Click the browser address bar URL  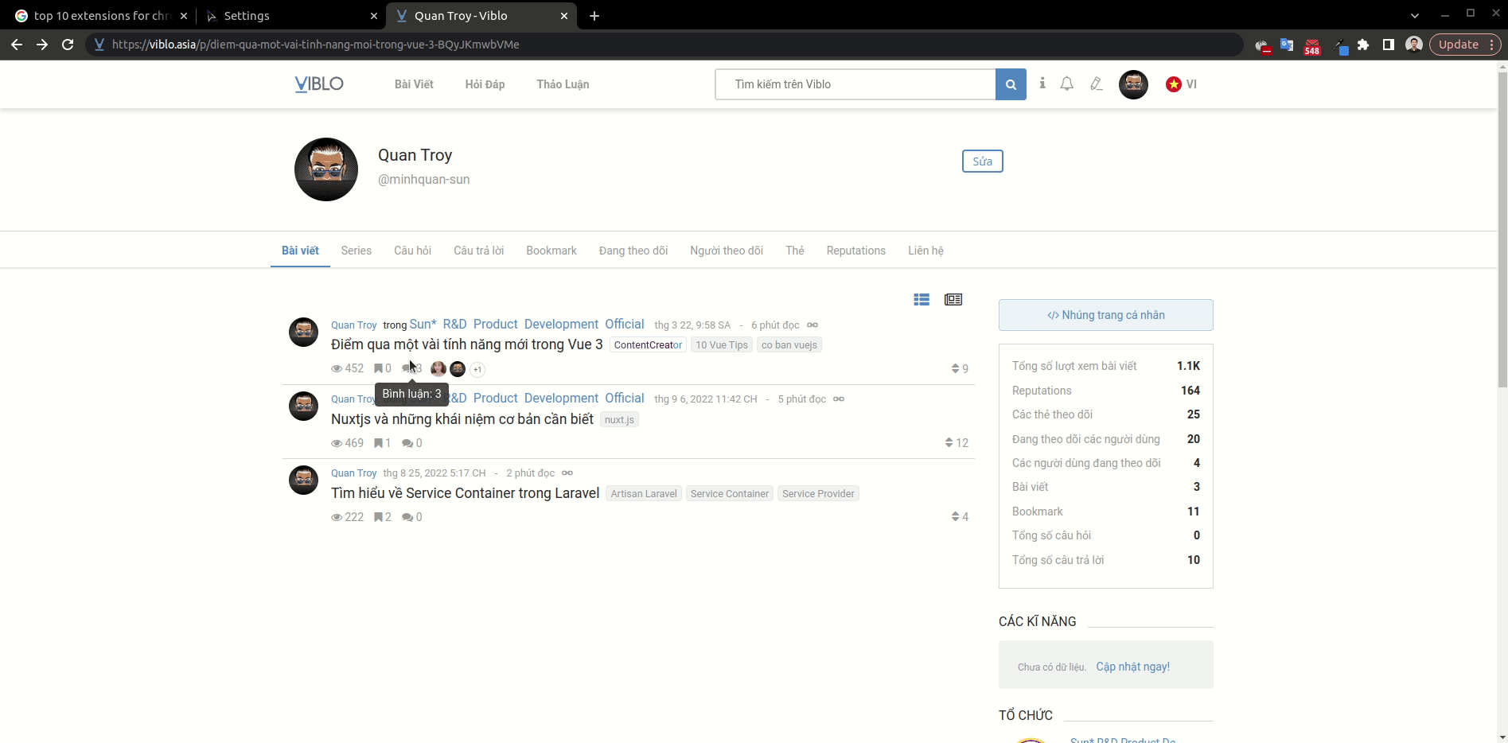[x=316, y=45]
